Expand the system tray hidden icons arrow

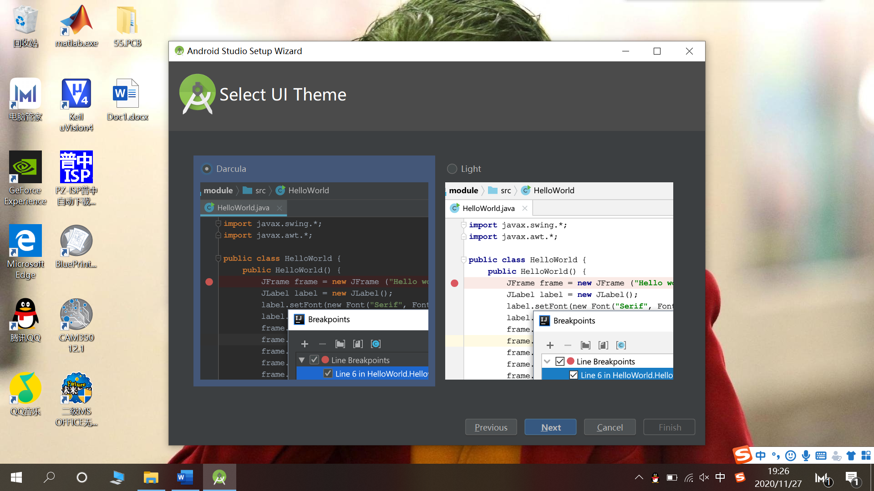coord(639,477)
